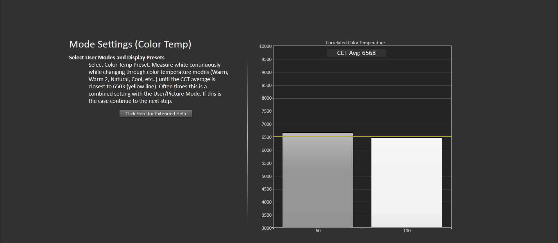The width and height of the screenshot is (558, 243).
Task: Click the 10000 value on y-axis
Action: click(265, 46)
